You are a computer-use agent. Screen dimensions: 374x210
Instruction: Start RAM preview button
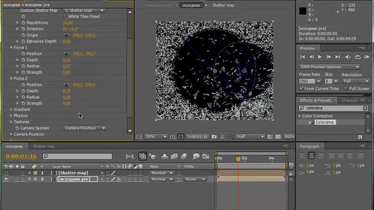coord(366,57)
